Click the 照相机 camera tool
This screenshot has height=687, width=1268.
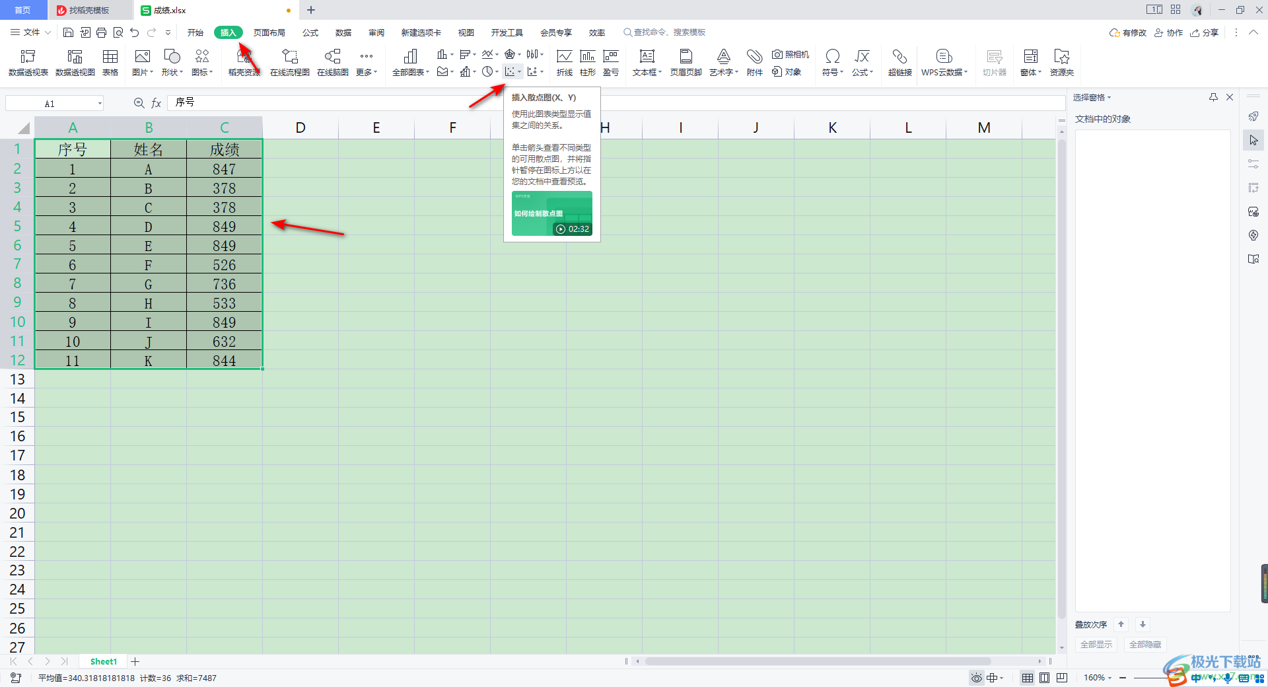791,54
